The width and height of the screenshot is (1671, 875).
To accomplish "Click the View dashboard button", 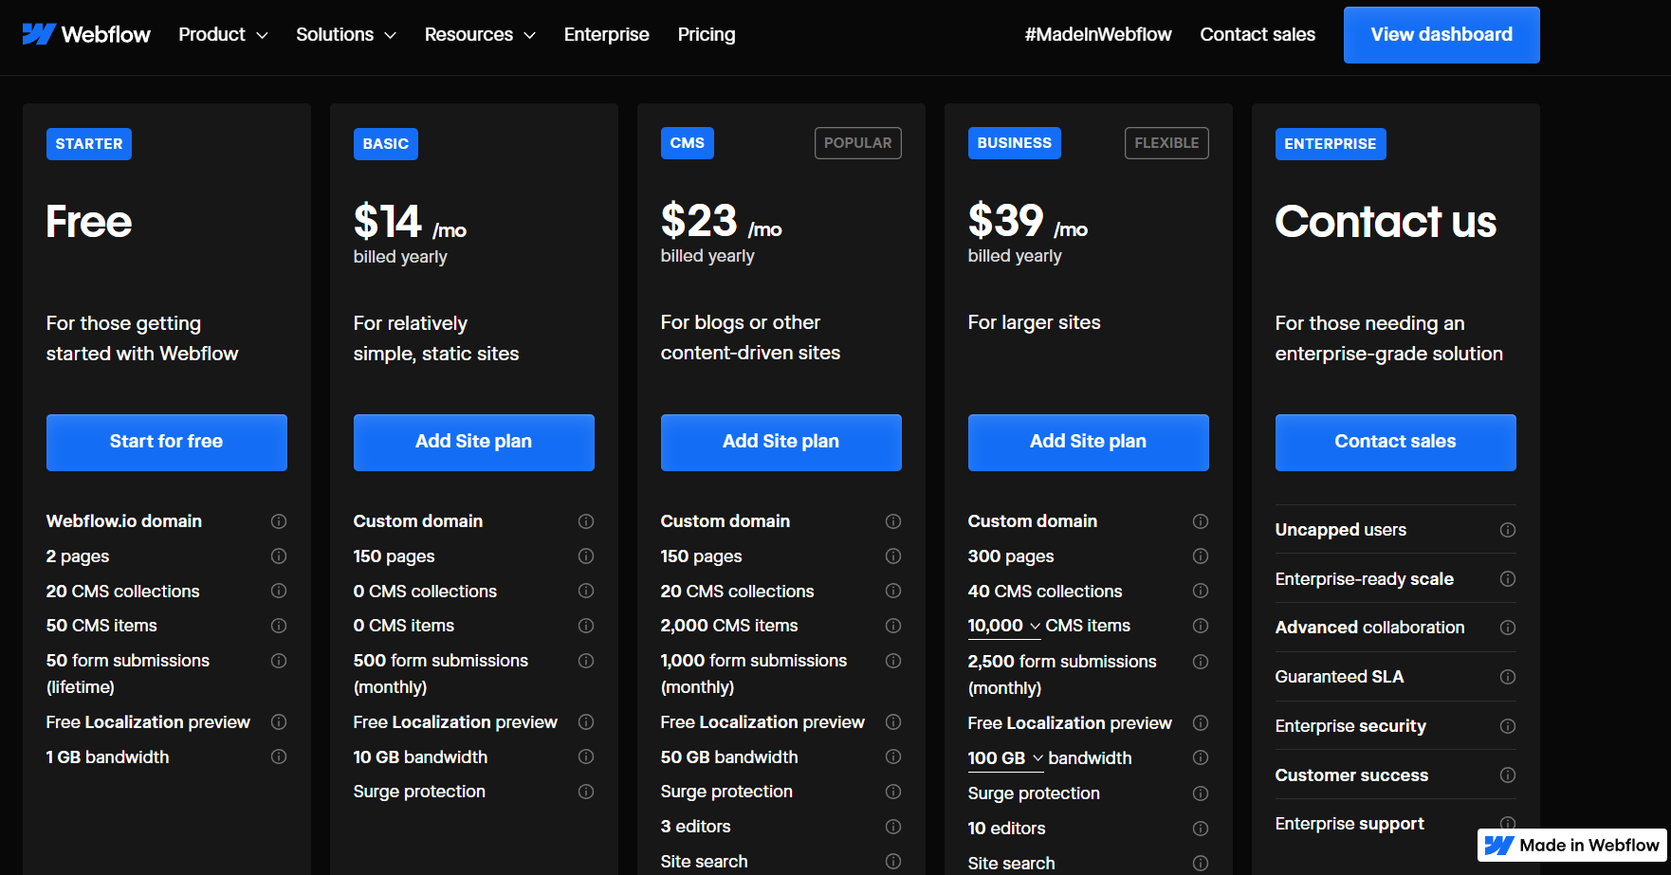I will tap(1441, 35).
